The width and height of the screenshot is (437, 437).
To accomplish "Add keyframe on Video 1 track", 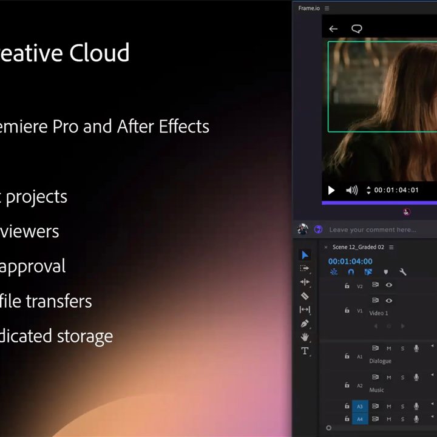I will [389, 326].
